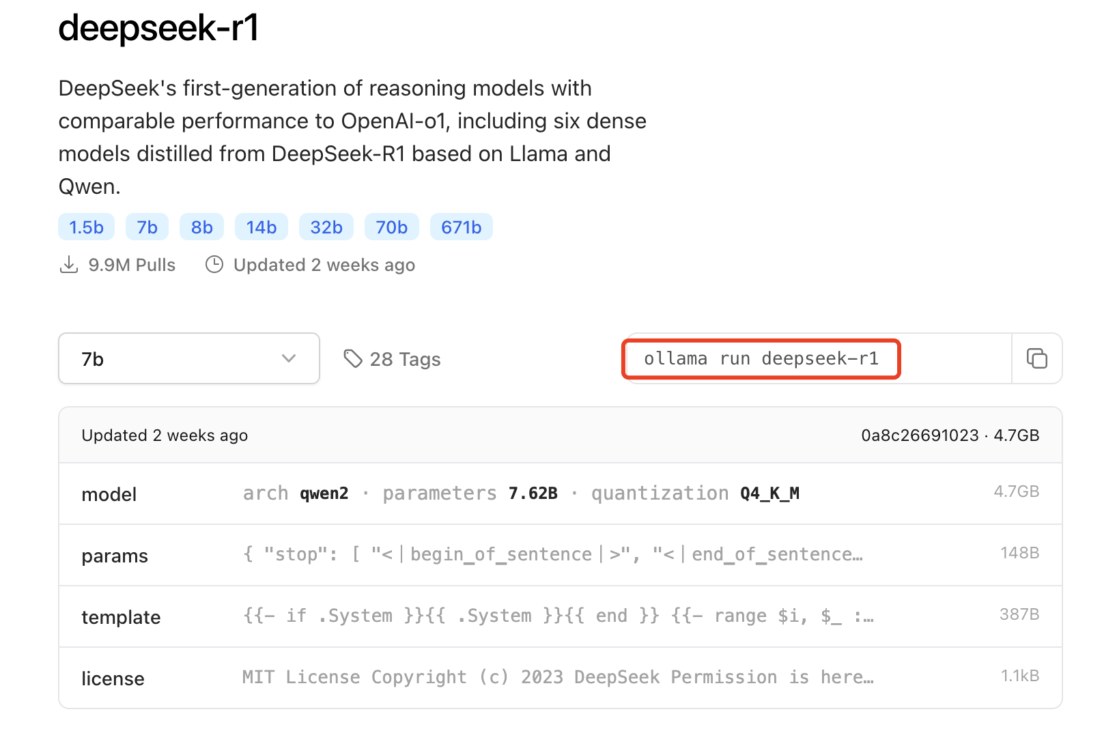Open the params file row
This screenshot has width=1117, height=744.
561,555
